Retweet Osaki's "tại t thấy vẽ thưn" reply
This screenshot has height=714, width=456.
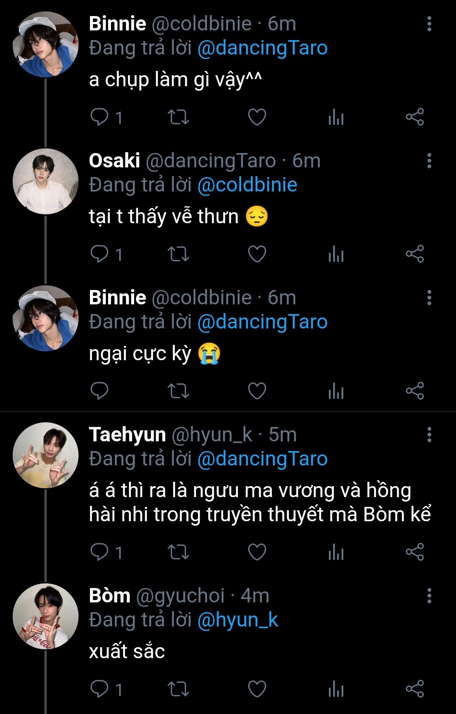pyautogui.click(x=178, y=254)
